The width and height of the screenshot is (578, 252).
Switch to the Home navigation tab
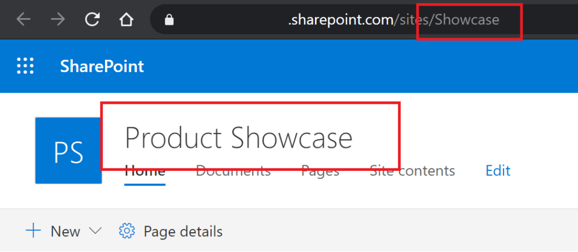click(144, 171)
